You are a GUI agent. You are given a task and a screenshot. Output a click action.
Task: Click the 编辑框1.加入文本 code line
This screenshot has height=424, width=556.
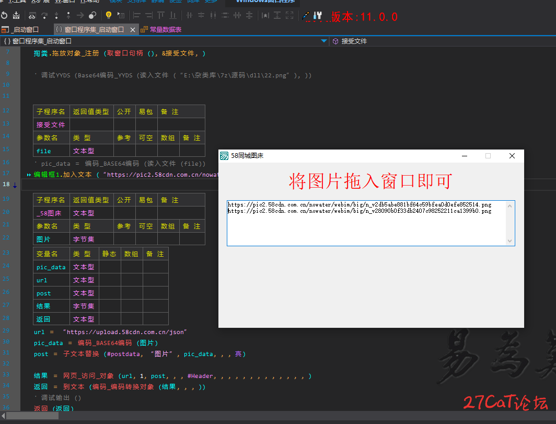coord(125,175)
